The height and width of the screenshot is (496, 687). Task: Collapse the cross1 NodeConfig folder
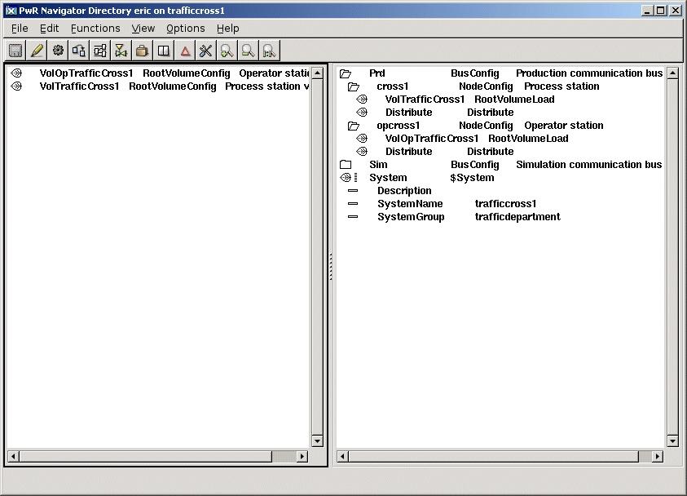click(x=354, y=86)
